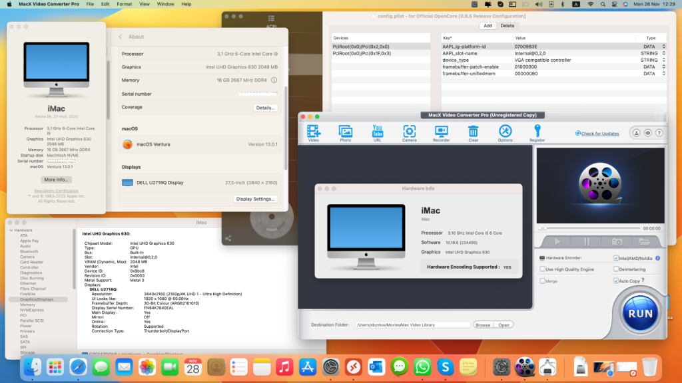Collapse the Hardware tree in System Information
This screenshot has height=383, width=682.
[x=11, y=230]
